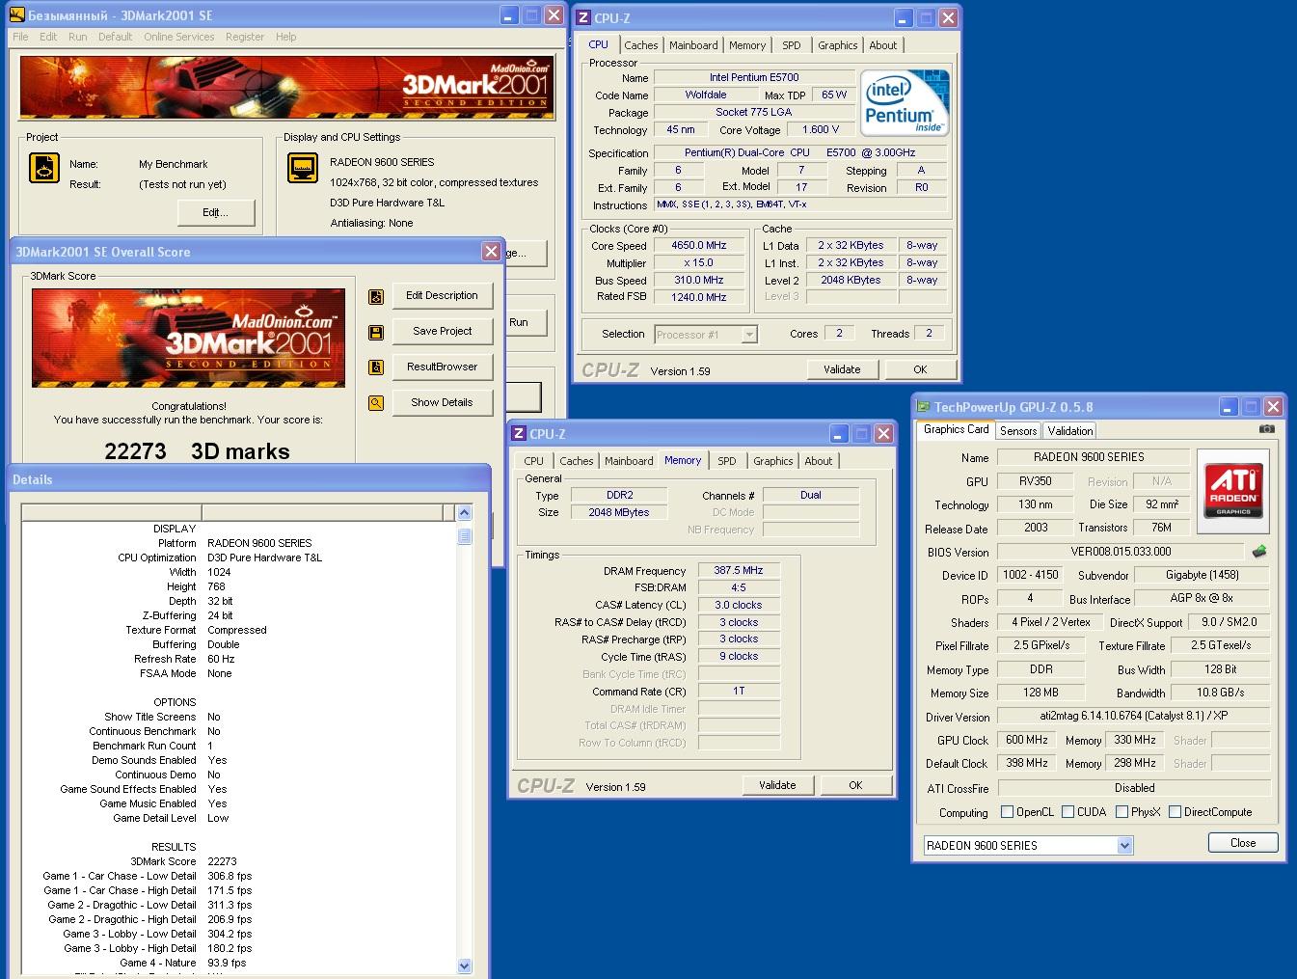The width and height of the screenshot is (1297, 979).
Task: Click the 'Game Detail Level' Low row
Action: (238, 818)
